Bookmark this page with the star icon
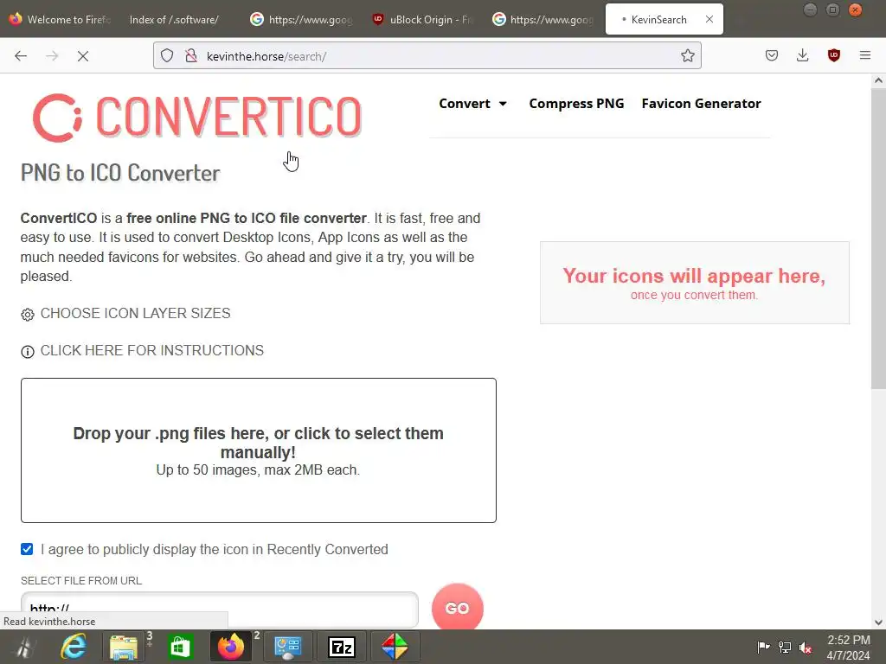The height and width of the screenshot is (664, 886). pos(687,55)
